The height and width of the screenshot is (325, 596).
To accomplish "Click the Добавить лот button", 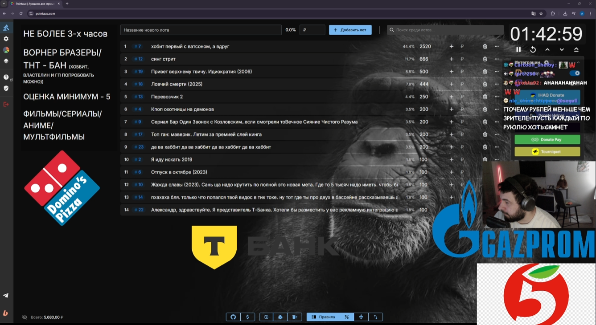I will coord(350,30).
